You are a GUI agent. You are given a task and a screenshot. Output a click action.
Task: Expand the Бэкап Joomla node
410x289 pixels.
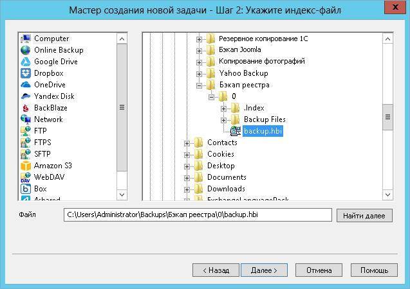[199, 51]
